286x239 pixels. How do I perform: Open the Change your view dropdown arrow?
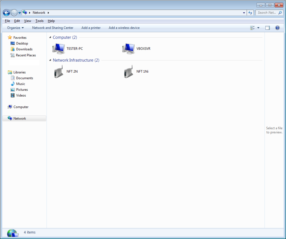[x=258, y=28]
